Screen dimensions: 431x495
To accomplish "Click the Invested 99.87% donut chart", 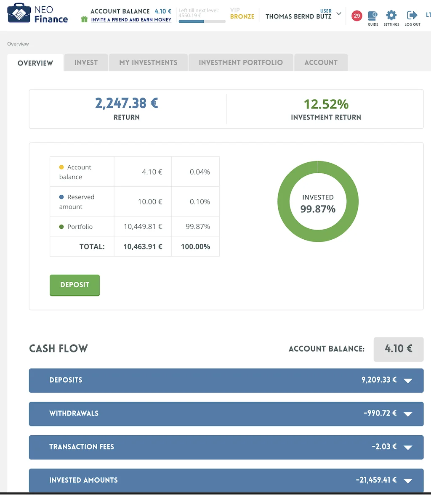I will [318, 201].
